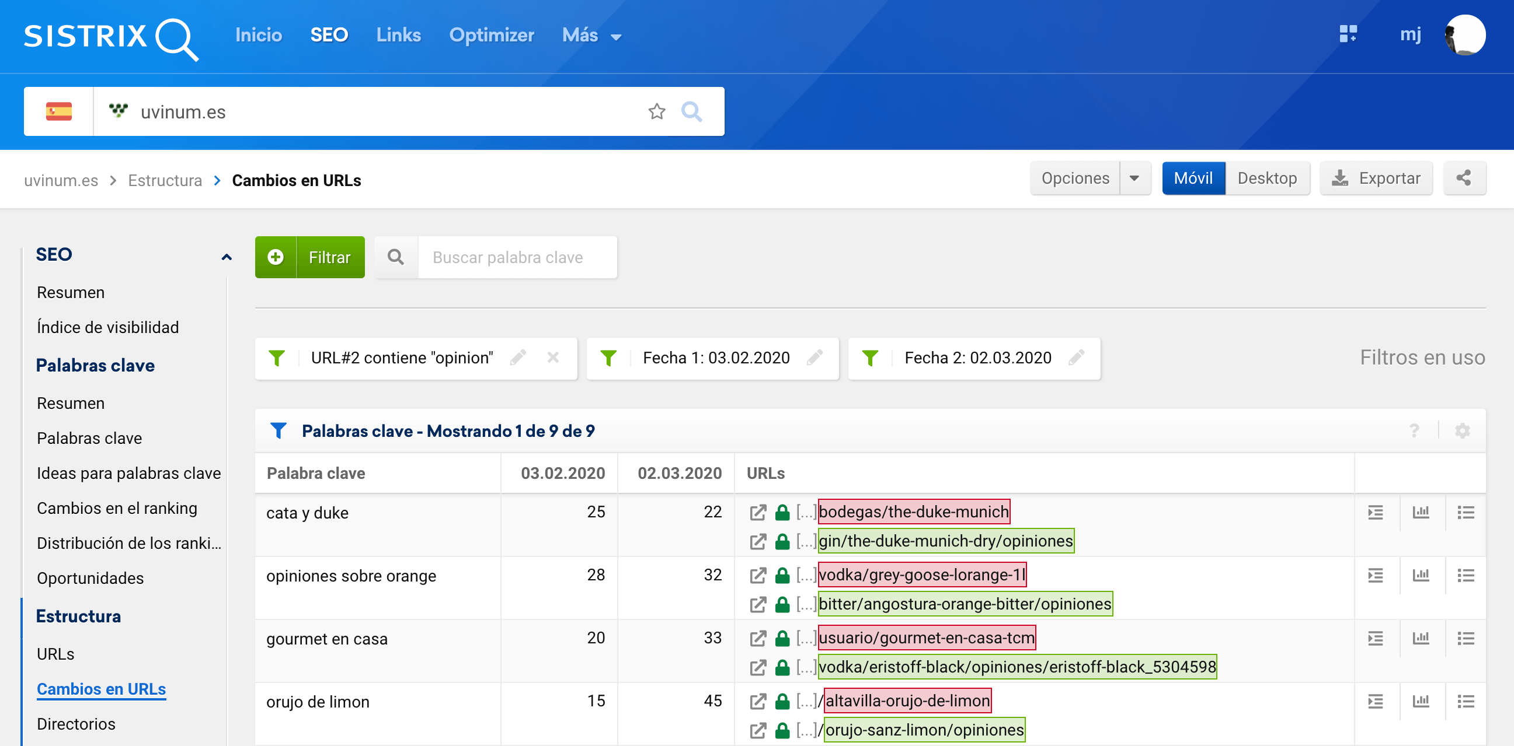Open the share icon button

(1463, 178)
